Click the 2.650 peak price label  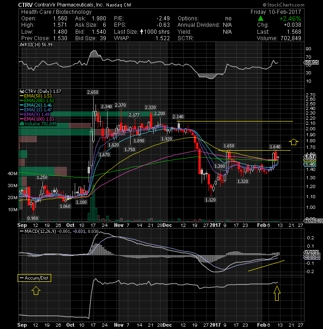[x=93, y=92]
